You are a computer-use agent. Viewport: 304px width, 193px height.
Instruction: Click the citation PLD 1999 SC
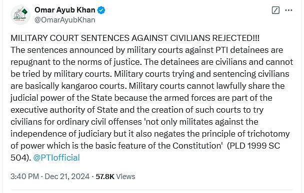253,146
